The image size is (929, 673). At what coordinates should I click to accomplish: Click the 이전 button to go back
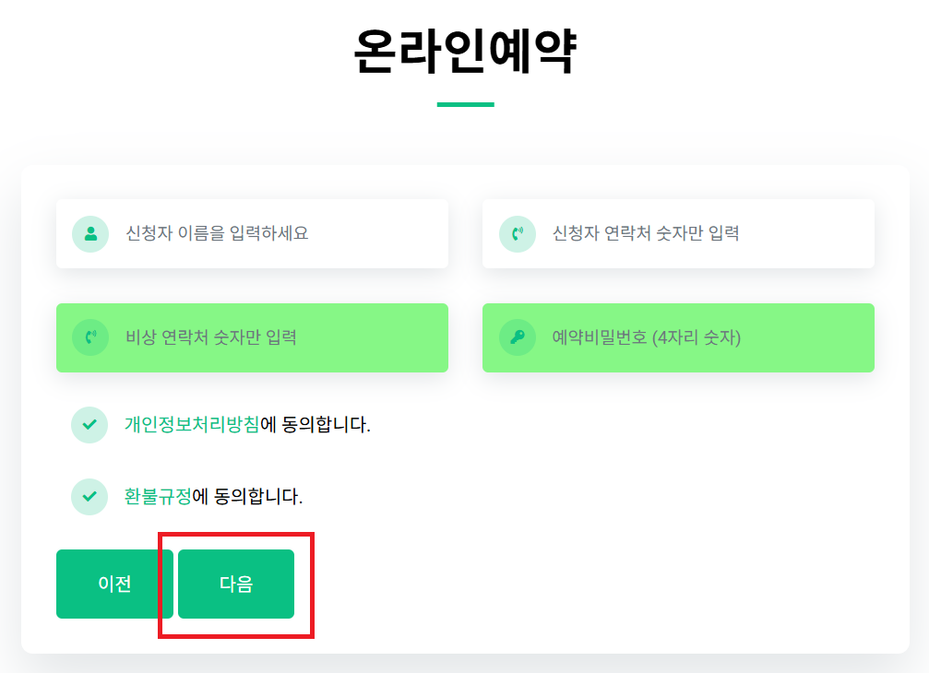pos(113,584)
